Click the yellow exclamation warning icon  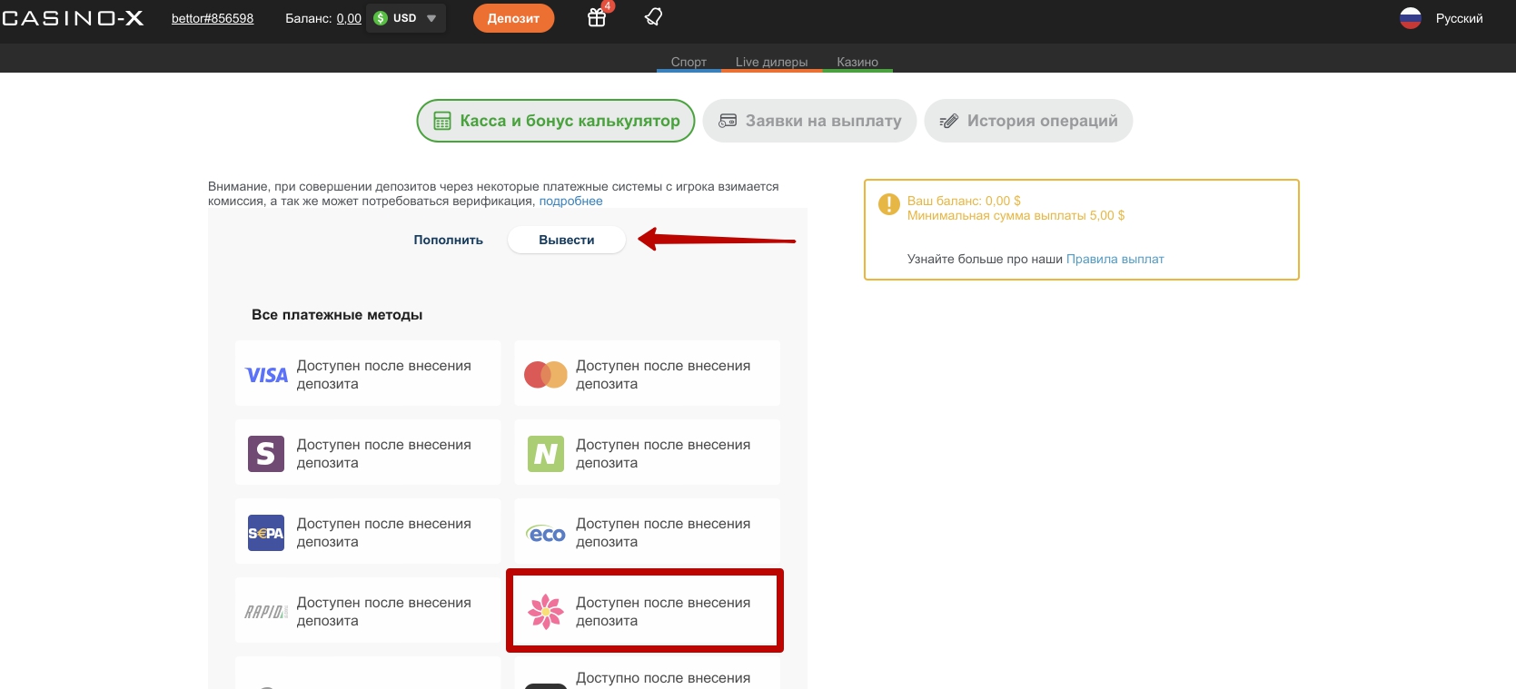(889, 204)
